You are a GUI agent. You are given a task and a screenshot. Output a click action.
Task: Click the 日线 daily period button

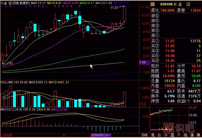[144, 135]
